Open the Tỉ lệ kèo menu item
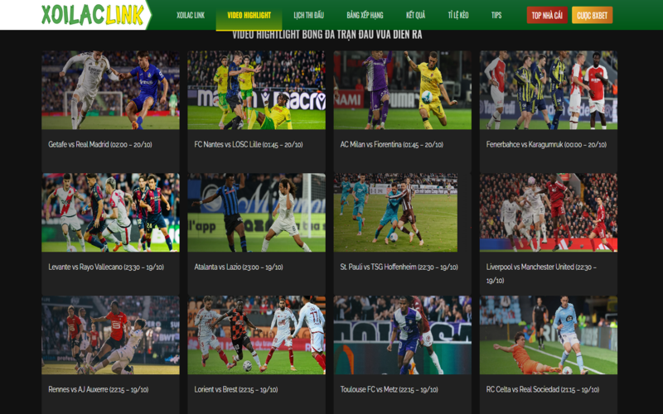The width and height of the screenshot is (663, 414). 458,16
